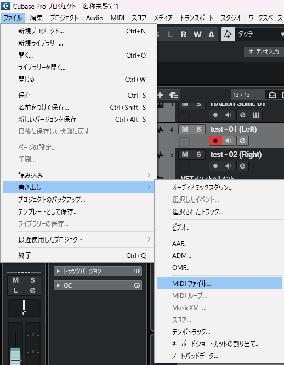Viewport: 284px width, 365px height.
Task: Open Edit Channel Settings on test - 01 (Left)
Action: tap(242, 141)
